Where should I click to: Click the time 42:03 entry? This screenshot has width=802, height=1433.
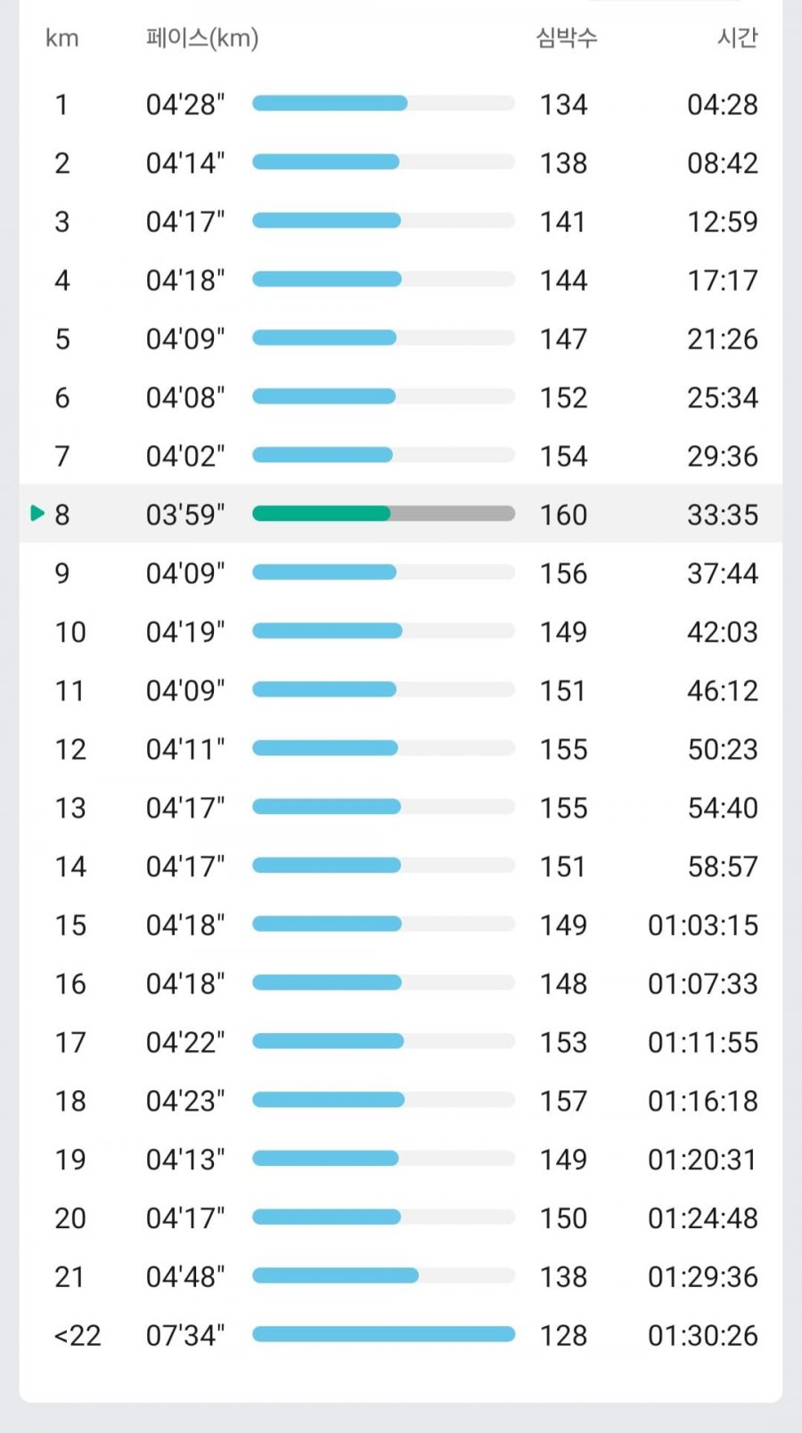pyautogui.click(x=723, y=632)
